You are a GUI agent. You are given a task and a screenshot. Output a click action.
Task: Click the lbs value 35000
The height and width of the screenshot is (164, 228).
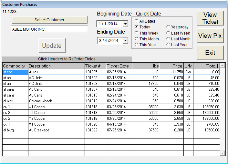tap(146, 107)
